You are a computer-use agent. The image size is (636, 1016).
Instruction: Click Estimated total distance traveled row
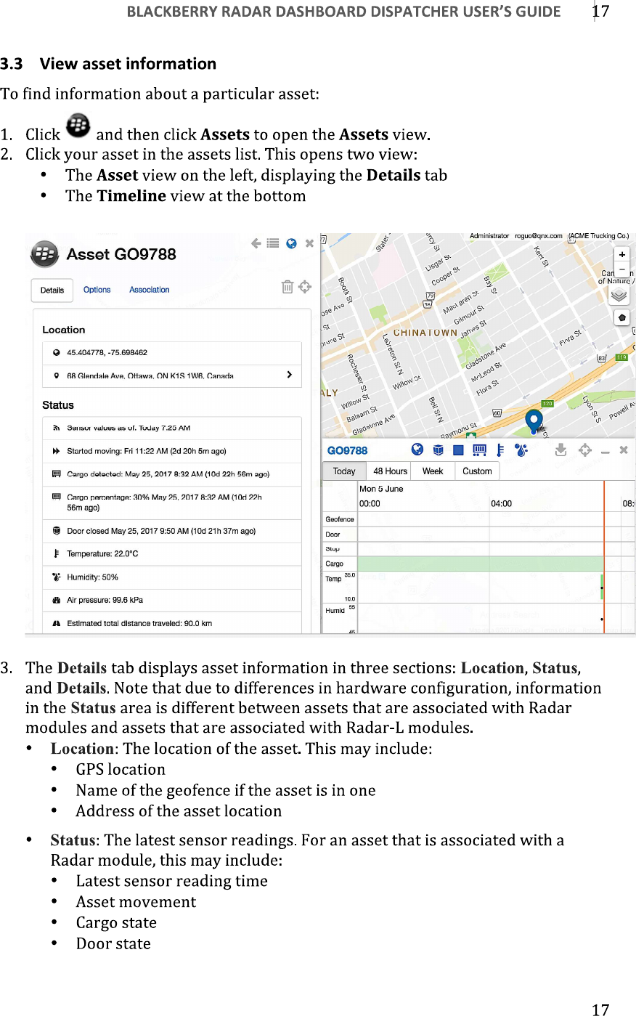click(x=172, y=623)
